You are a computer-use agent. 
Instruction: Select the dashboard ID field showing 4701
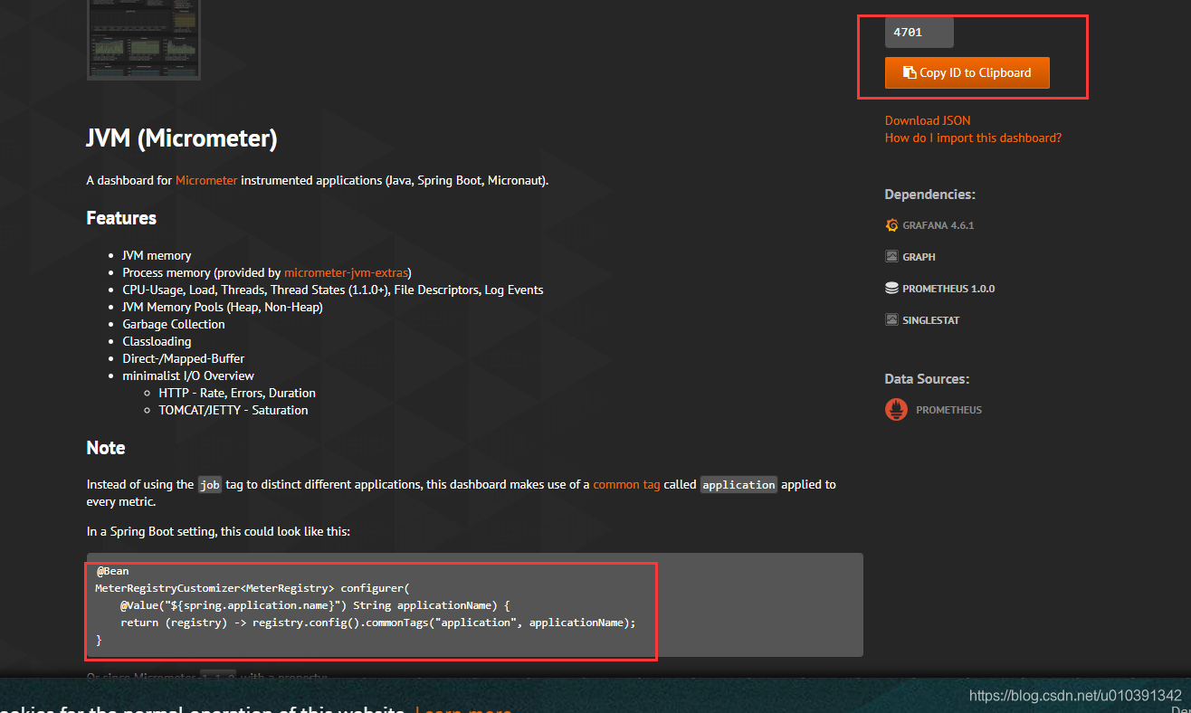919,33
